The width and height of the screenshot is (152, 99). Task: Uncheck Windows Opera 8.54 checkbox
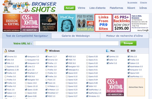tap(67, 73)
